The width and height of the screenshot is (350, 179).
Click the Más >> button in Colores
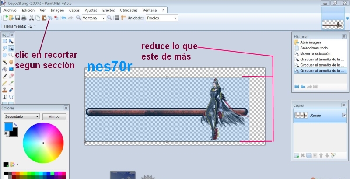pos(54,117)
